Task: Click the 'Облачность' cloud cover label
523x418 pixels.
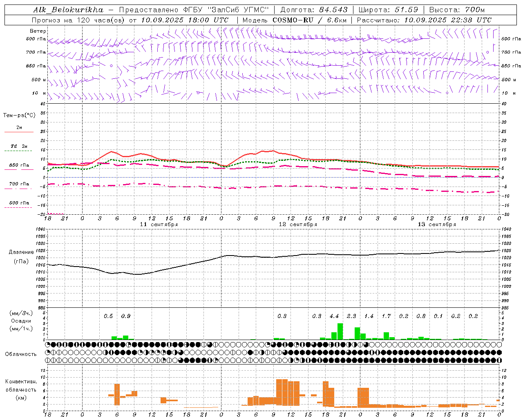Action: coord(21,354)
